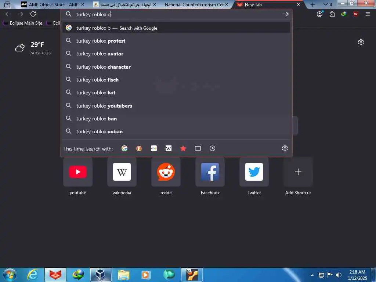This screenshot has height=282, width=376.
Task: Select the 'turkey roblox fisch' suggestion
Action: point(176,80)
